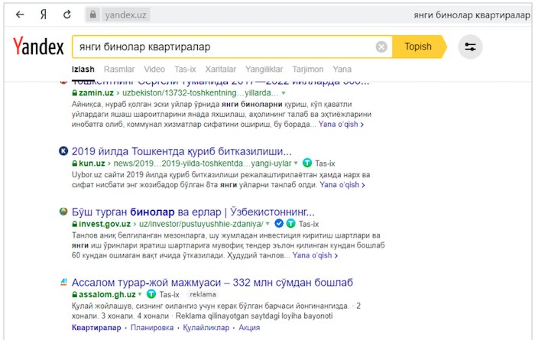Click Yana o'qish in kun.uz snippet

tap(342, 185)
